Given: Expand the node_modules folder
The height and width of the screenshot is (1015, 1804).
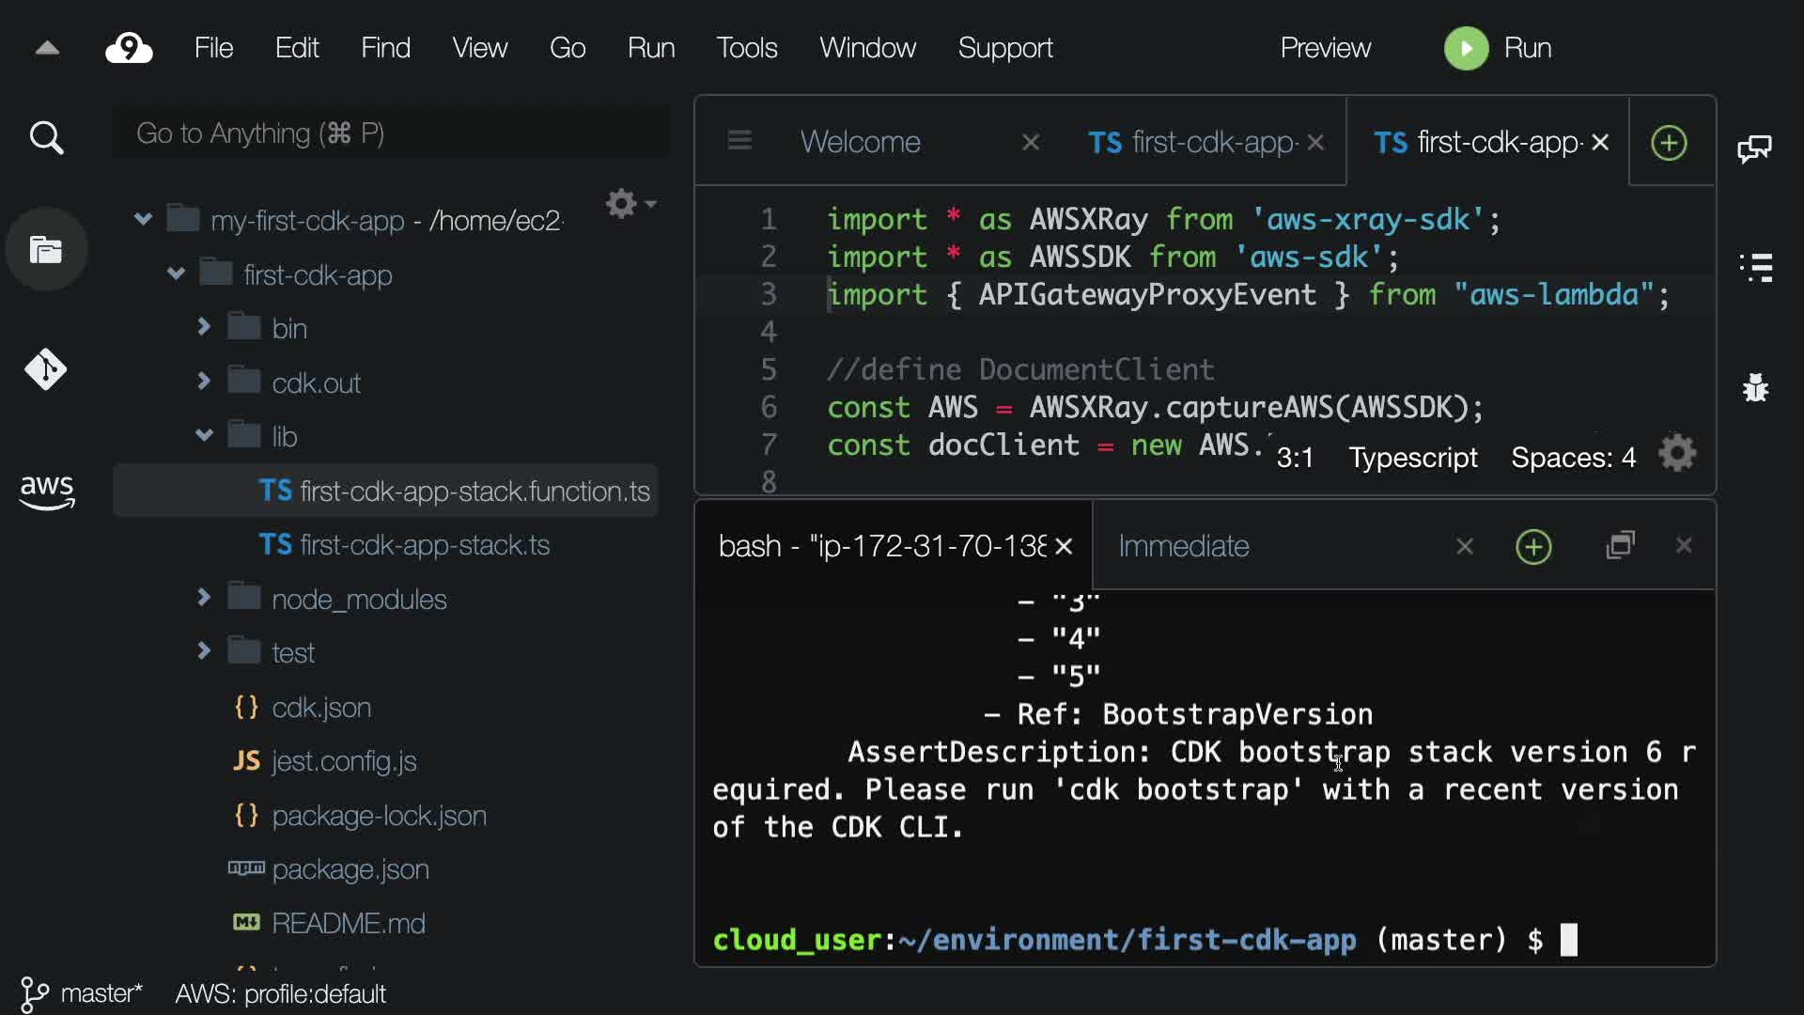Looking at the screenshot, I should coord(203,598).
